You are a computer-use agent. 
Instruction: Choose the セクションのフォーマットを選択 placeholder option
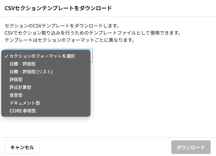tap(42, 56)
